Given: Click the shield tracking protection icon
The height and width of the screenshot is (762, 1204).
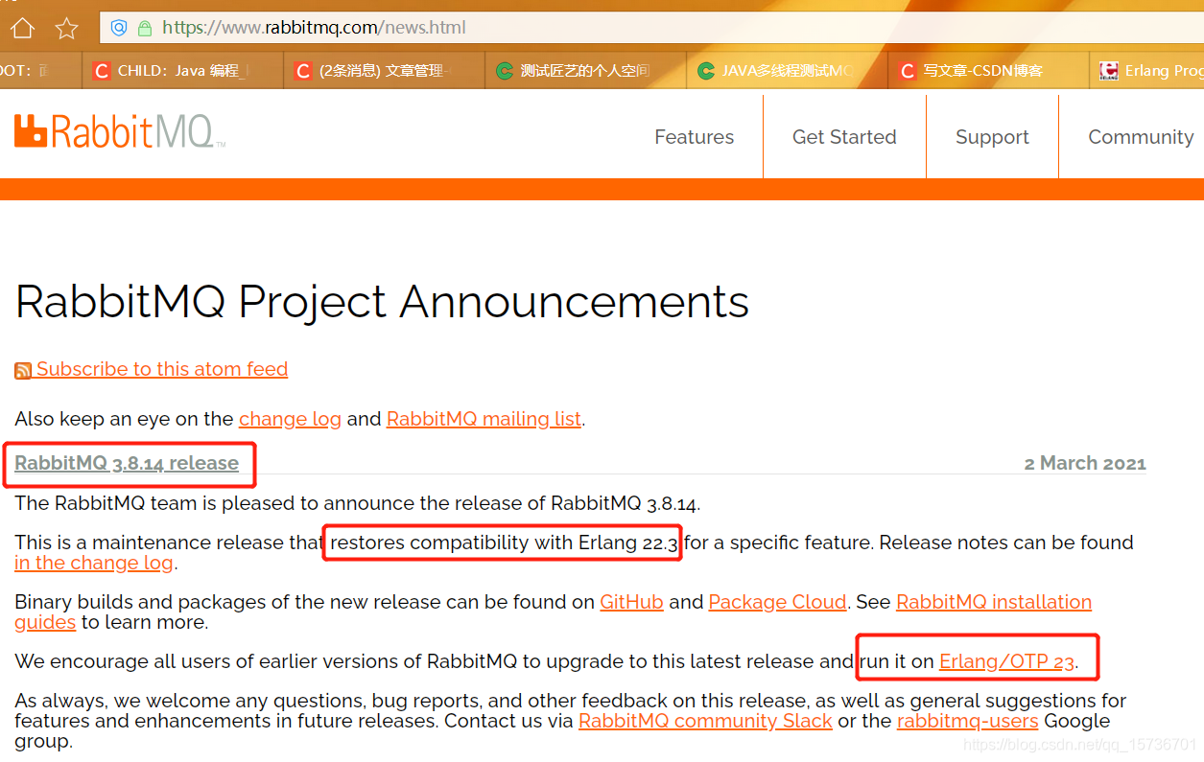Looking at the screenshot, I should [119, 28].
